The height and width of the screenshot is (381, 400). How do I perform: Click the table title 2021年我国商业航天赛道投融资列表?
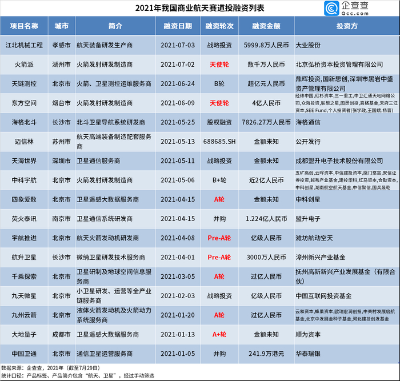pos(200,8)
